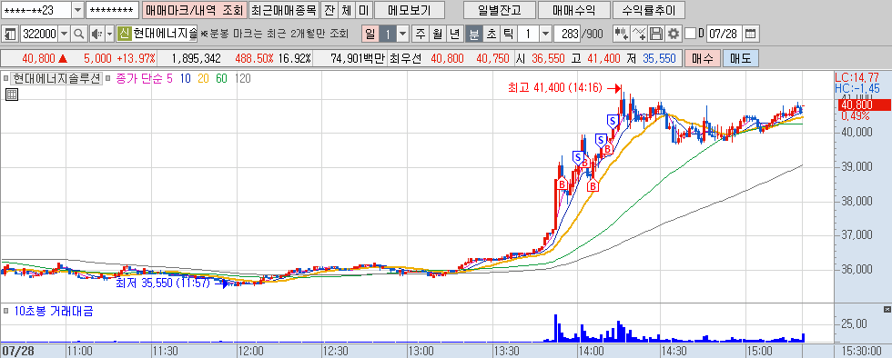The width and height of the screenshot is (892, 358).
Task: Click the green 신 badge icon
Action: [125, 35]
